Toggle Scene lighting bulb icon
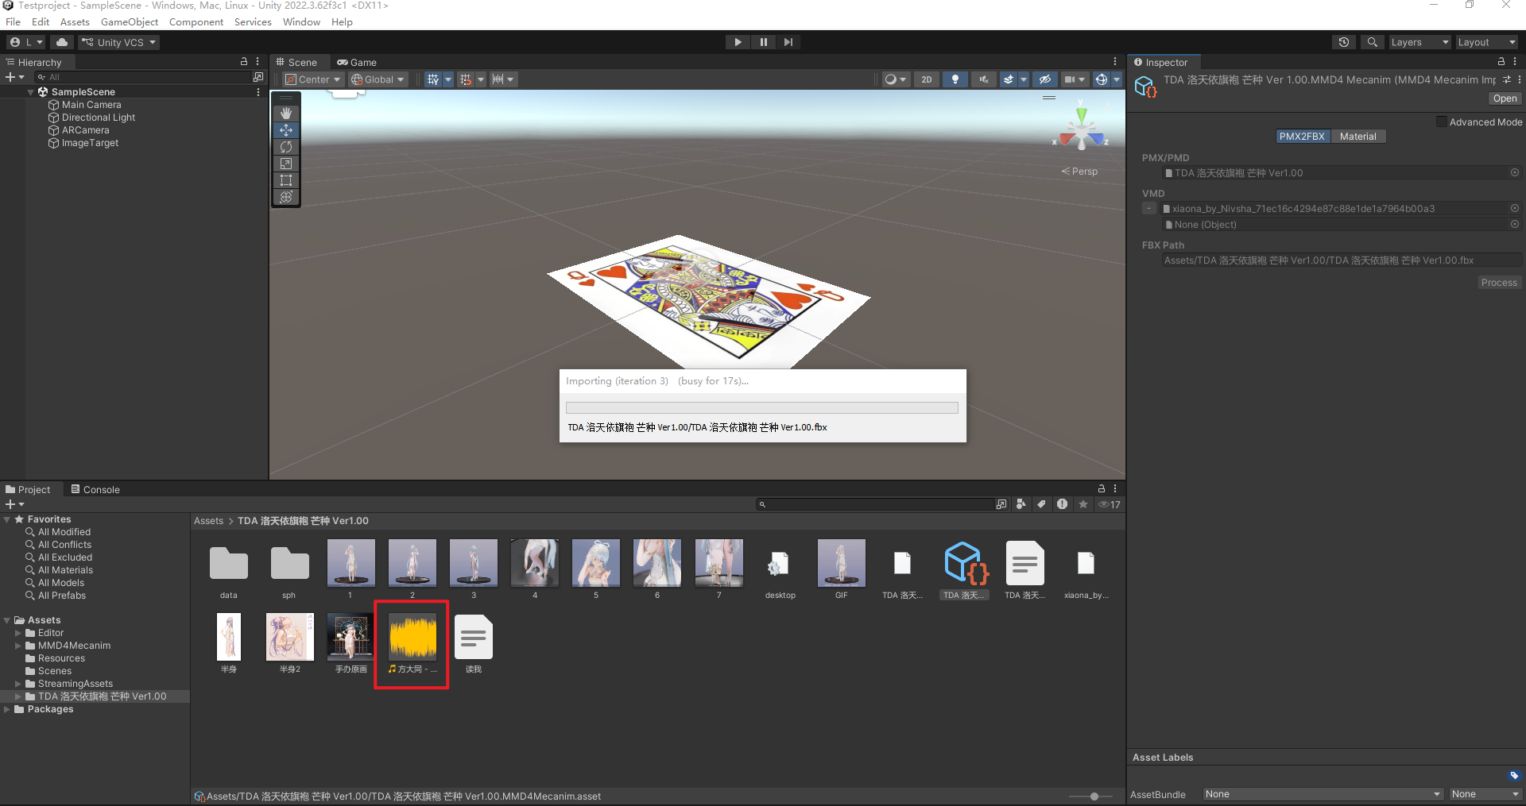1526x806 pixels. (955, 79)
